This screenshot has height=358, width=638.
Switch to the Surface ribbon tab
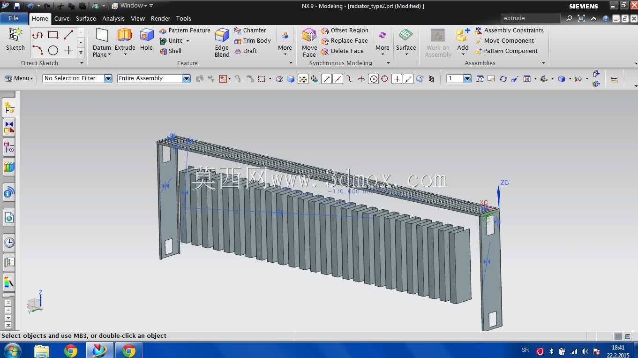[x=86, y=19]
